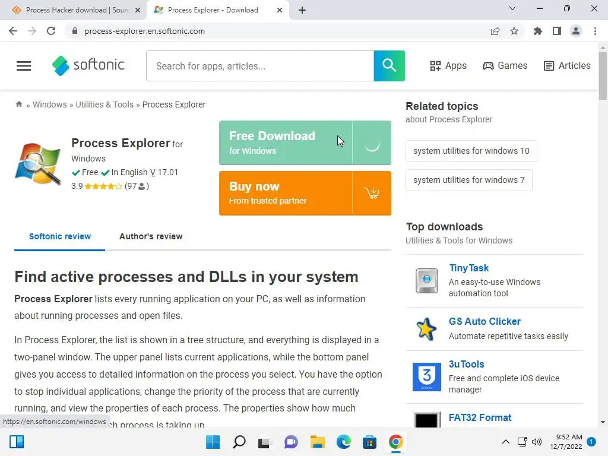
Task: Click the address bar URL
Action: pos(144,31)
